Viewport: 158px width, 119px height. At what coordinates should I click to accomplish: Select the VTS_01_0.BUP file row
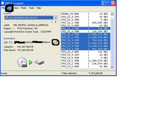coord(86,26)
